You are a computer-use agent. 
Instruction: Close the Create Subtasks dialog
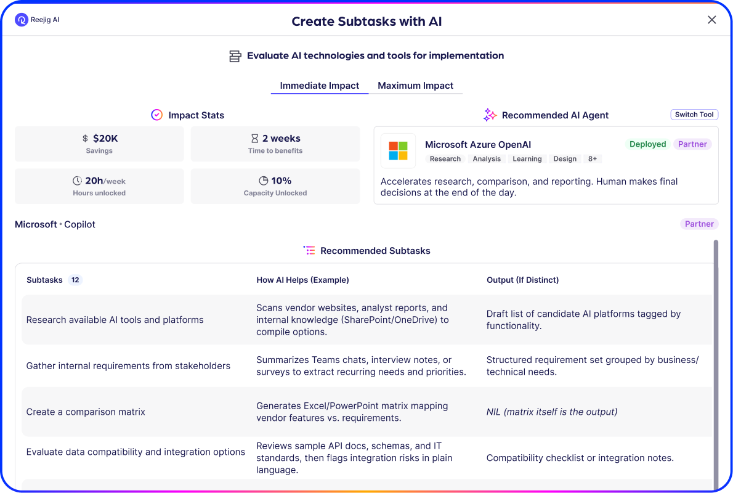click(711, 20)
